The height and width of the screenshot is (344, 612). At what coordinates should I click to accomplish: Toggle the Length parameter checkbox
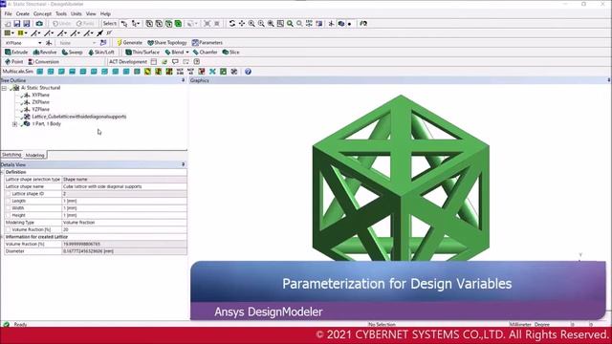coord(9,201)
